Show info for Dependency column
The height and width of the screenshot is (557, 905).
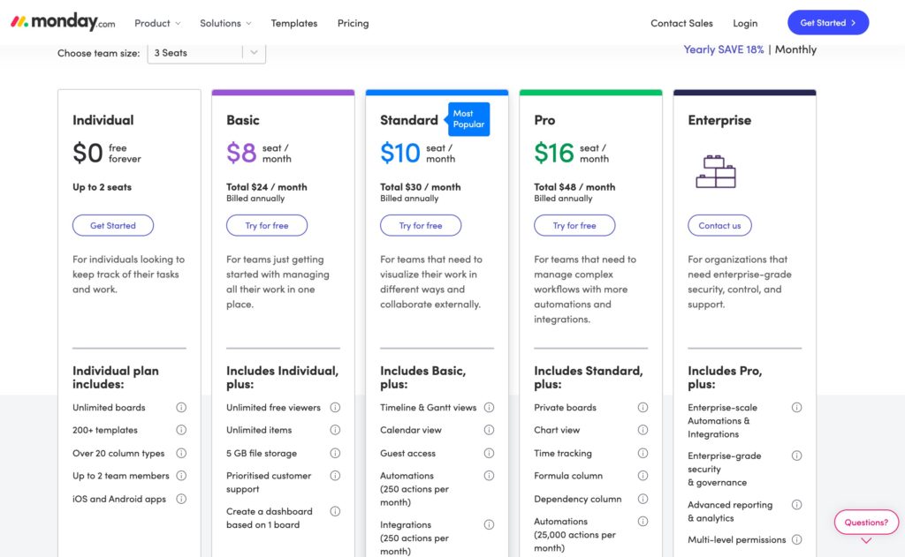point(643,499)
